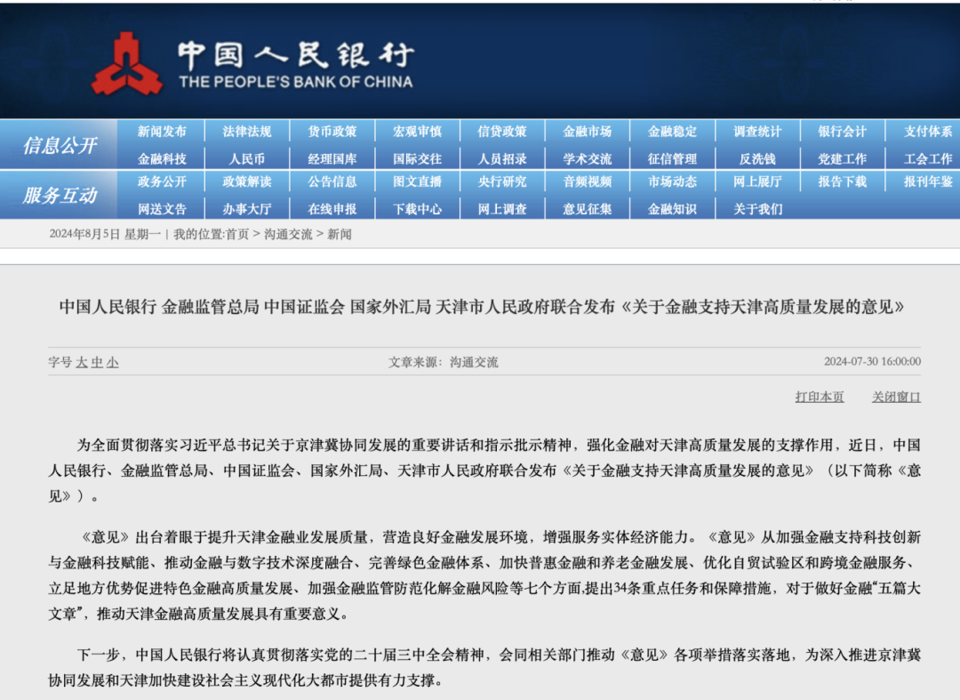Set font size to 大 (large)
The width and height of the screenshot is (960, 700).
click(82, 363)
